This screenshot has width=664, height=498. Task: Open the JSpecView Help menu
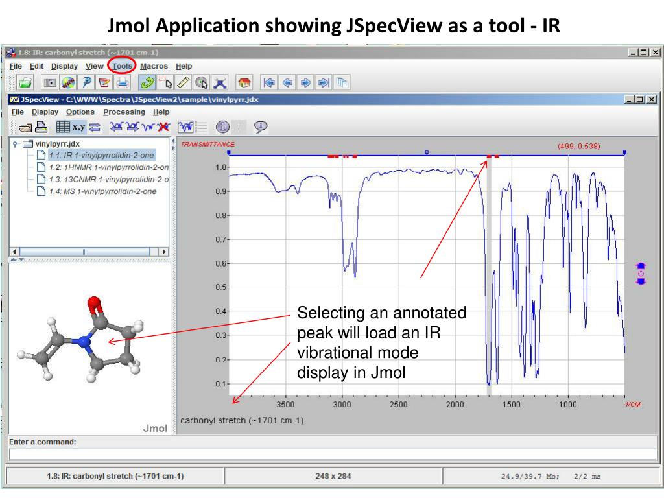coord(161,112)
